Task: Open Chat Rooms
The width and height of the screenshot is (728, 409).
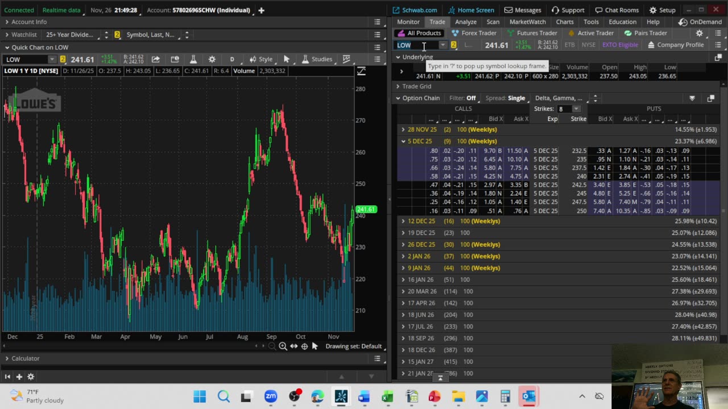Action: click(x=617, y=10)
